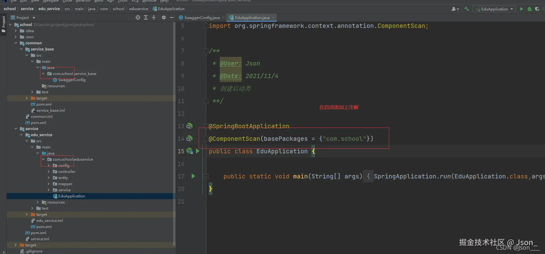The width and height of the screenshot is (545, 254).
Task: Run with coverage using the shield icon
Action: pyautogui.click(x=537, y=9)
